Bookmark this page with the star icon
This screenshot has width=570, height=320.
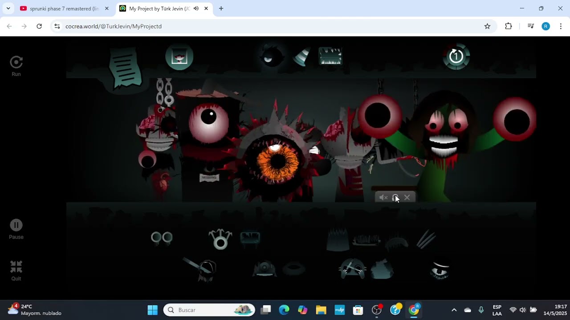pos(487,26)
